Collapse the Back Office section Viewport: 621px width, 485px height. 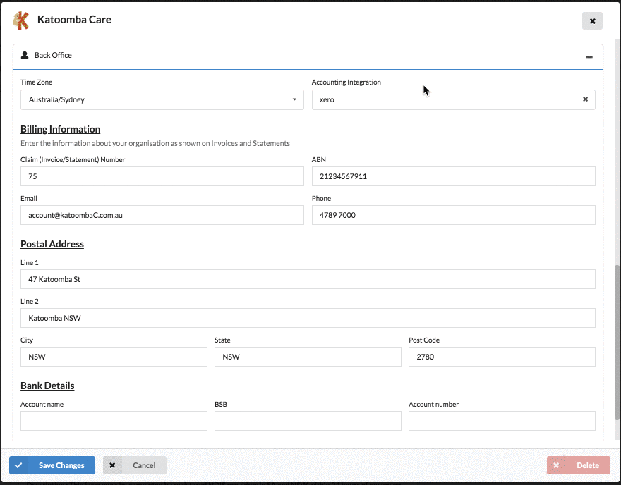pyautogui.click(x=589, y=57)
